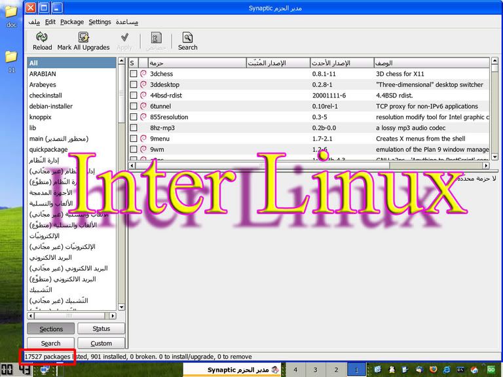Screen dimensions: 503x377
Task: Click down arrow of package list scrollbar
Action: 494,156
